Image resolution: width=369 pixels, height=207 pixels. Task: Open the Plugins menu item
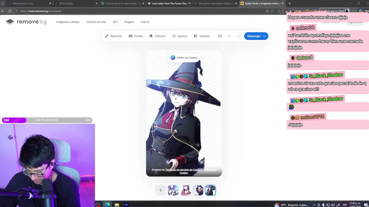point(129,22)
